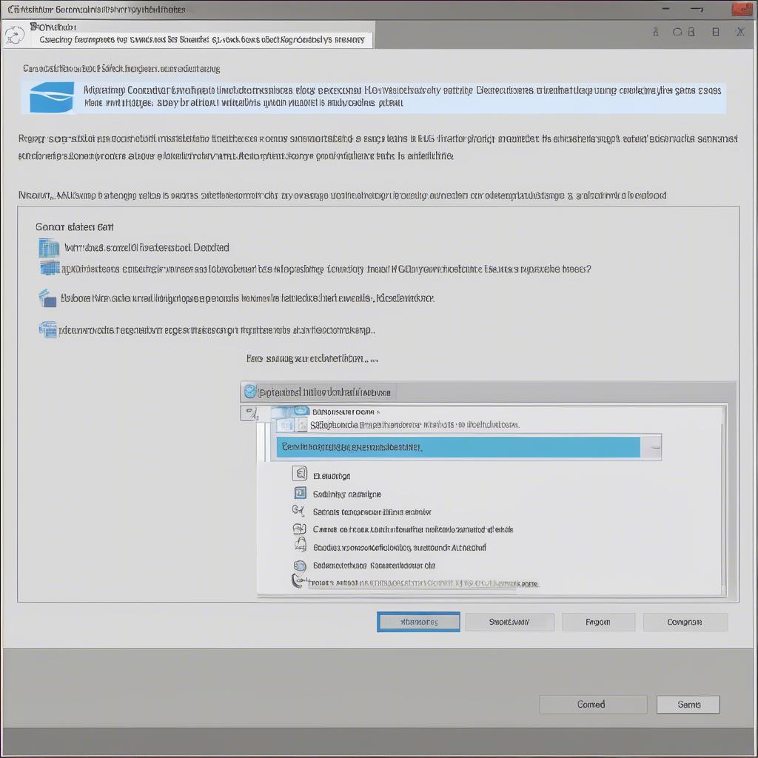Click the square icon left of the header X
Viewport: 758px width, 758px height.
click(x=716, y=32)
